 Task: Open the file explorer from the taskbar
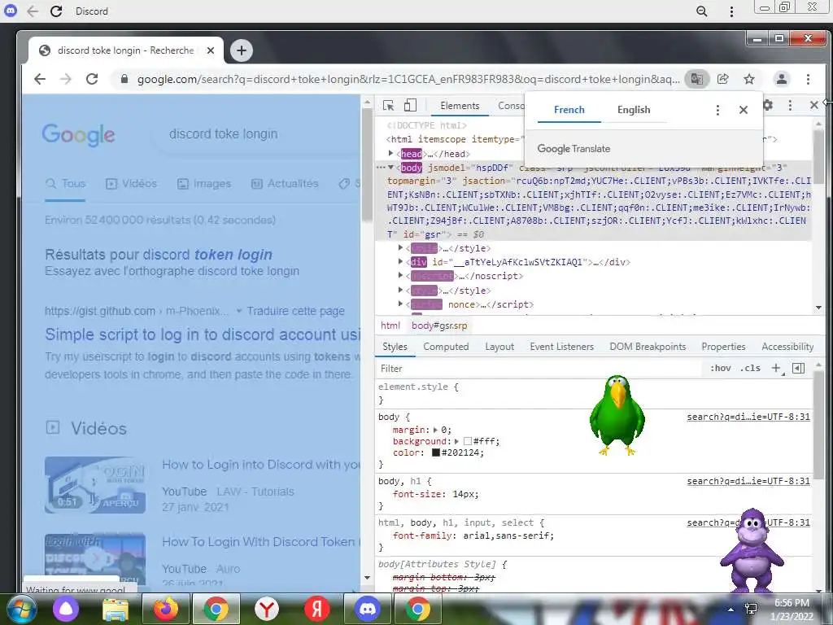click(x=116, y=609)
